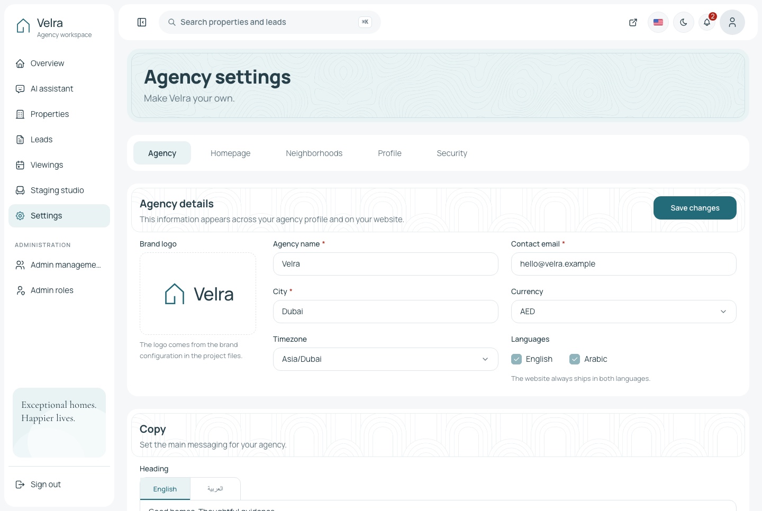762x511 pixels.
Task: Click the search magnifier icon
Action: (x=172, y=22)
